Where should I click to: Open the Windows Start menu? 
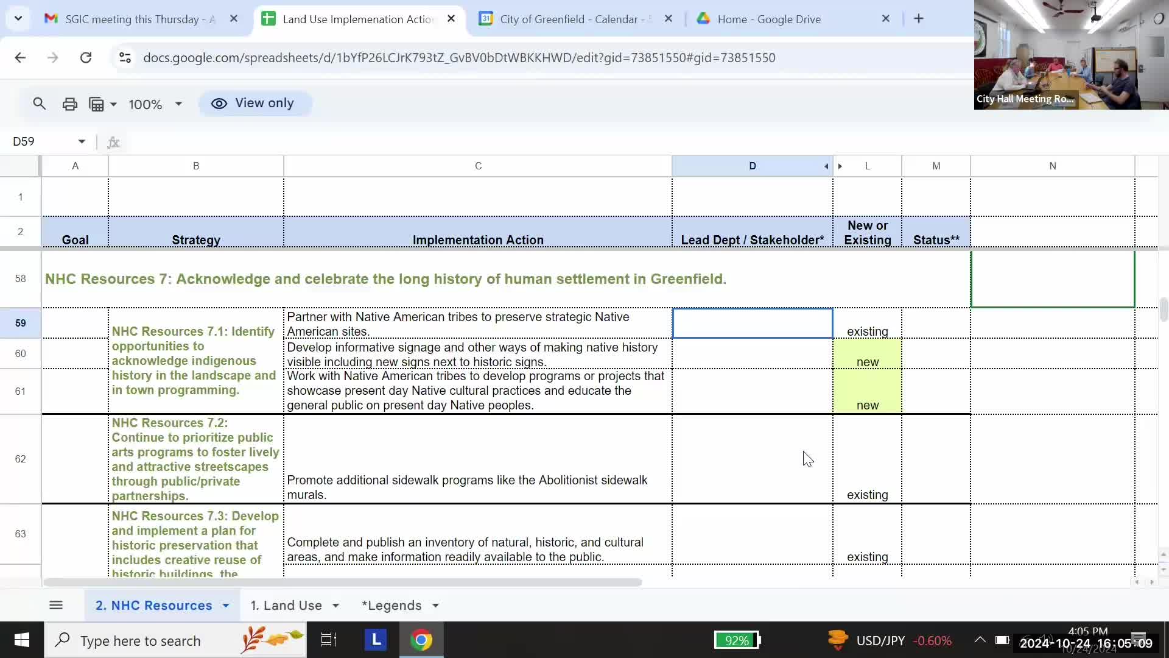[x=22, y=640]
